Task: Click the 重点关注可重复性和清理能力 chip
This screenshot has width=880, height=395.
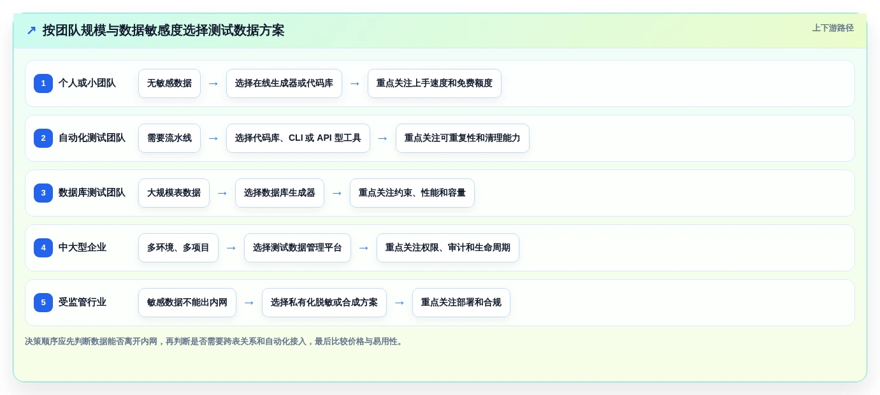Action: (463, 138)
